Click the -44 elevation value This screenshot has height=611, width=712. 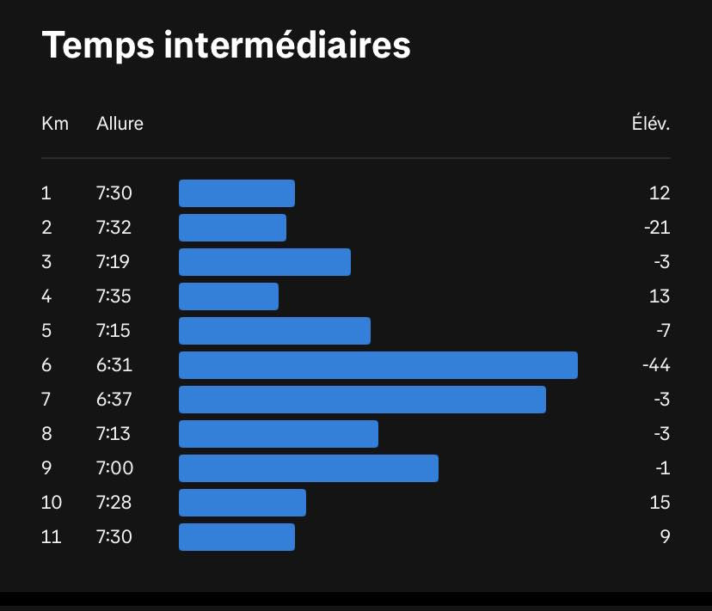(x=656, y=365)
